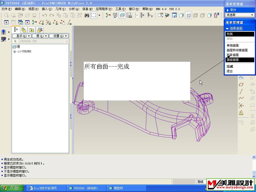
Task: Click the shaded display style icon
Action: click(209, 15)
